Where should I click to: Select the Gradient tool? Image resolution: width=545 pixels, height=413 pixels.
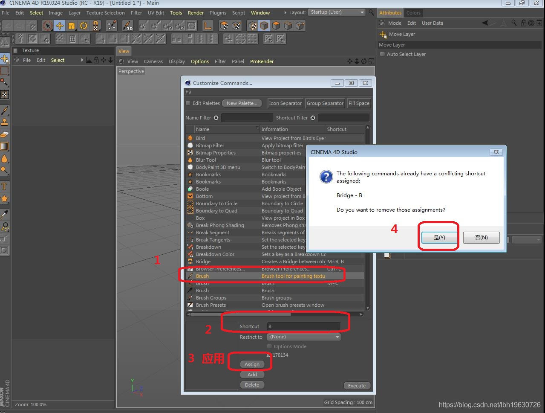(x=4, y=146)
